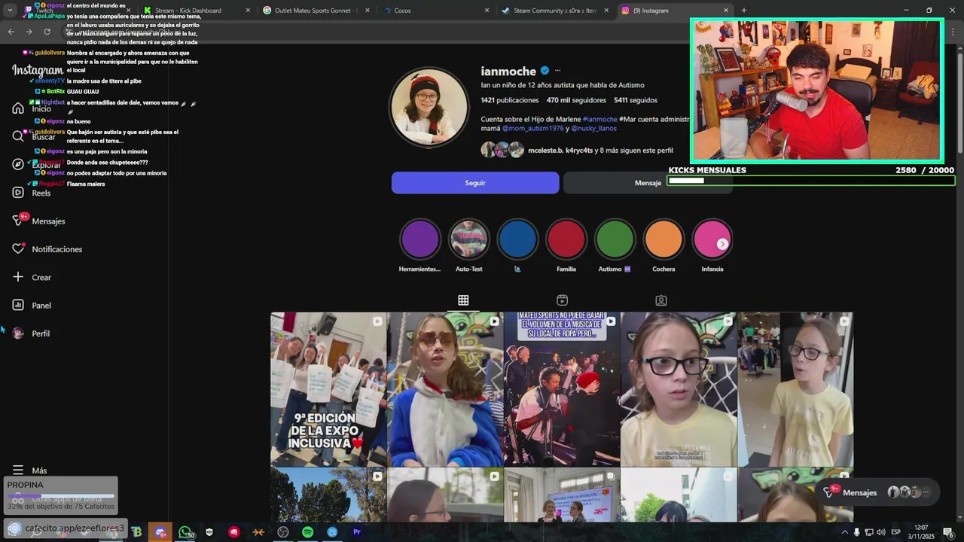Open Windows notification center
The image size is (964, 542).
(949, 533)
